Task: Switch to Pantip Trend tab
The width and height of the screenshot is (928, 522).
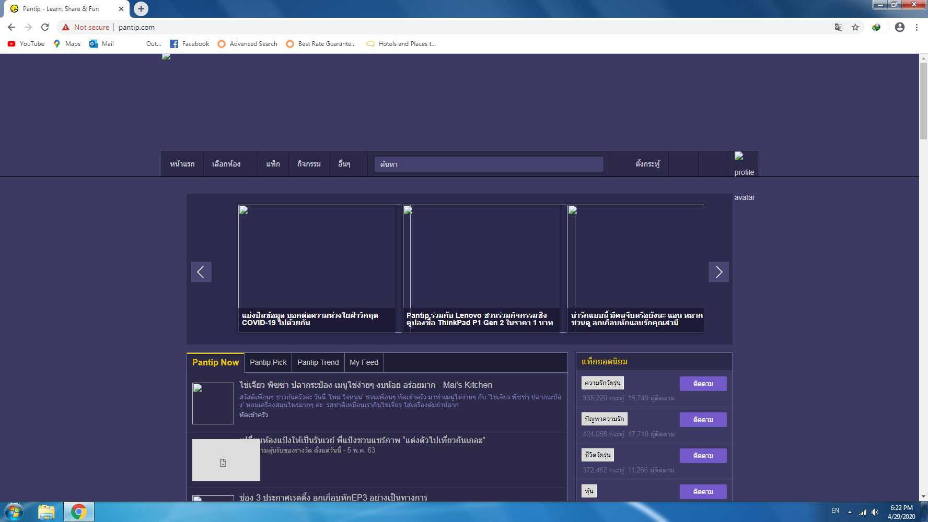Action: coord(318,362)
